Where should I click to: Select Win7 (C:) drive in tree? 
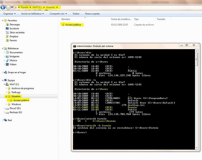[14, 84]
